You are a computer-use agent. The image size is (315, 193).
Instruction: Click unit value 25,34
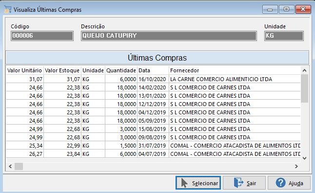[36, 146]
